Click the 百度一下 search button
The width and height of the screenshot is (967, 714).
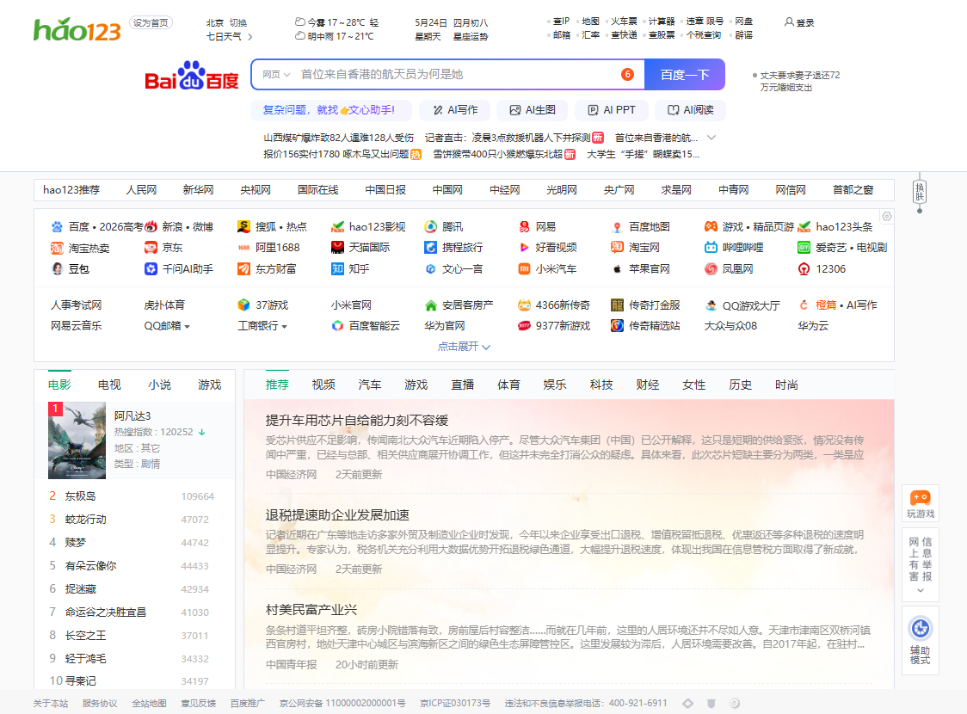coord(685,75)
